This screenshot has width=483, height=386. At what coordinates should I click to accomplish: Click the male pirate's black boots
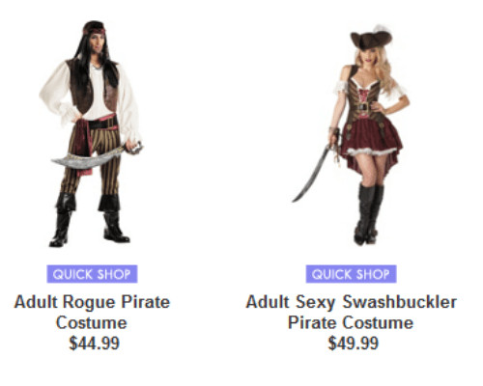point(90,220)
